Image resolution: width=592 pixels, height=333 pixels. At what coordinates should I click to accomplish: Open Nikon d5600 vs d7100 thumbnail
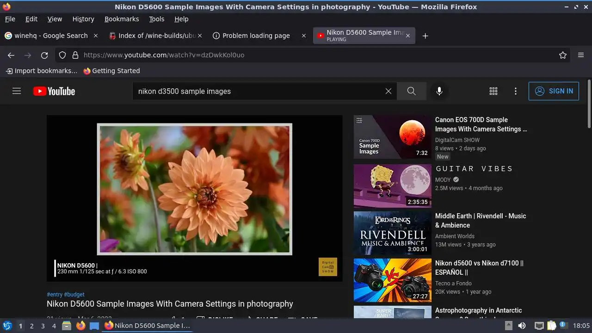click(x=392, y=280)
